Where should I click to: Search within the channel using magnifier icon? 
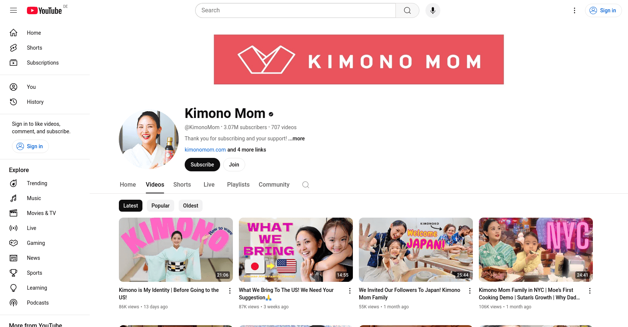pyautogui.click(x=306, y=185)
